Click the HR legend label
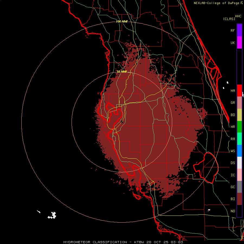The width and height of the screenshot is (244, 244). tap(233, 127)
